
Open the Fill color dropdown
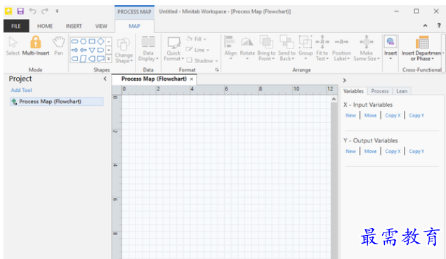coord(196,39)
